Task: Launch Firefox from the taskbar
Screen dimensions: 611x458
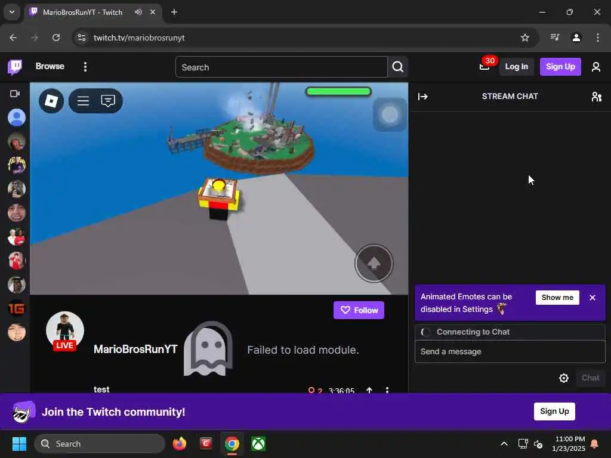Action: (179, 444)
